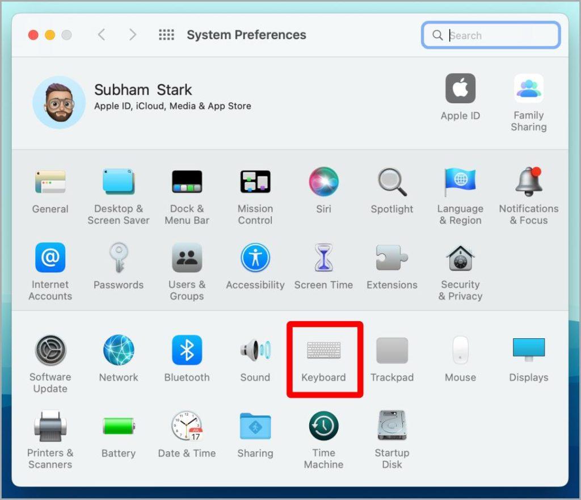Screen dimensions: 581x500
Task: Minimize window with the yellow button
Action: [x=50, y=35]
